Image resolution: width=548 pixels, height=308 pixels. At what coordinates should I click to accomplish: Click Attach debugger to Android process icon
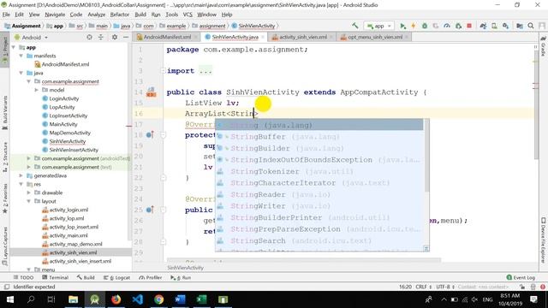tap(458, 26)
